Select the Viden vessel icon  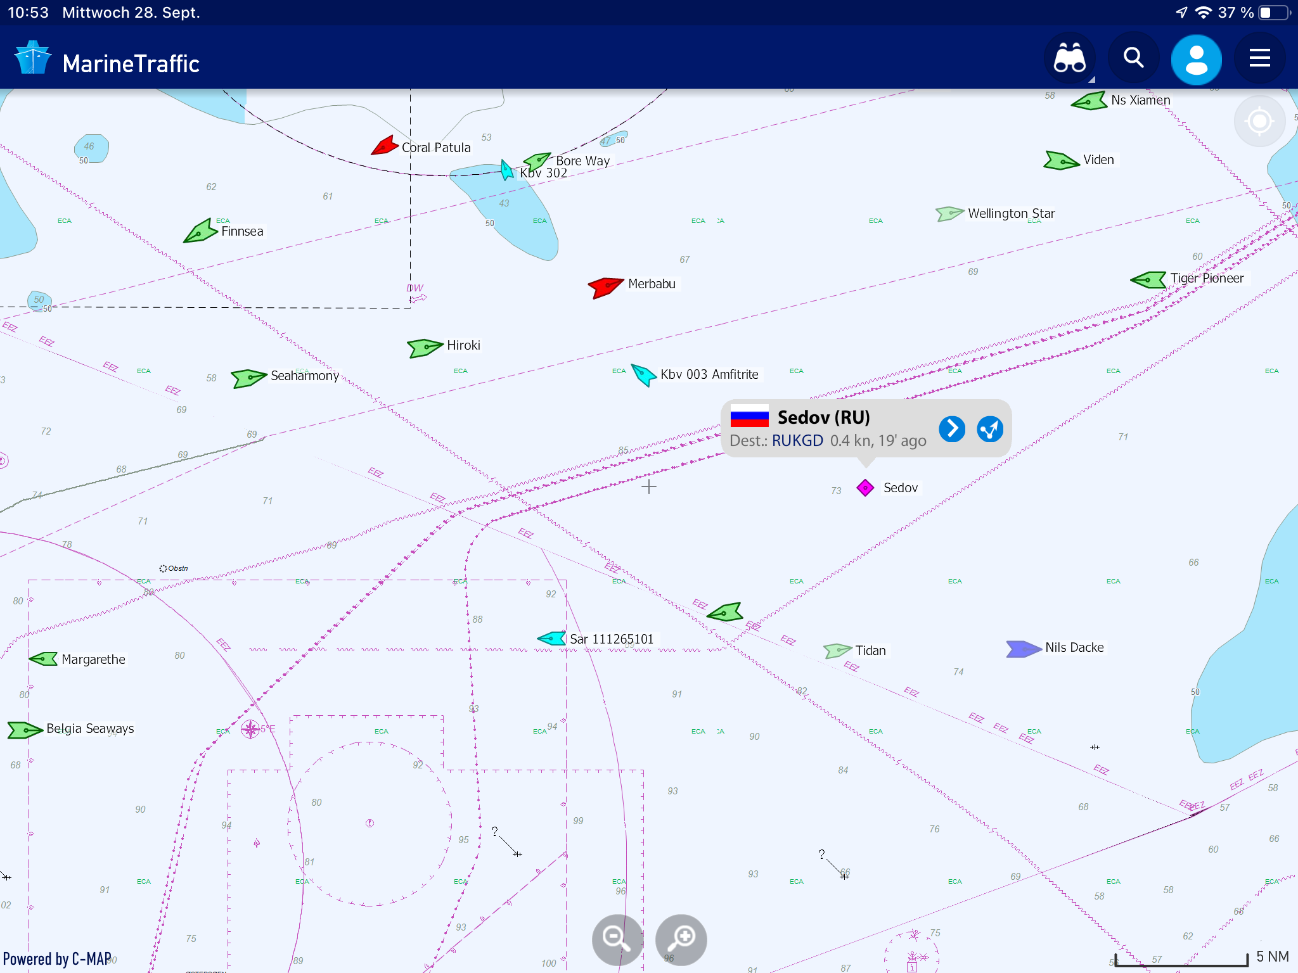coord(1062,160)
